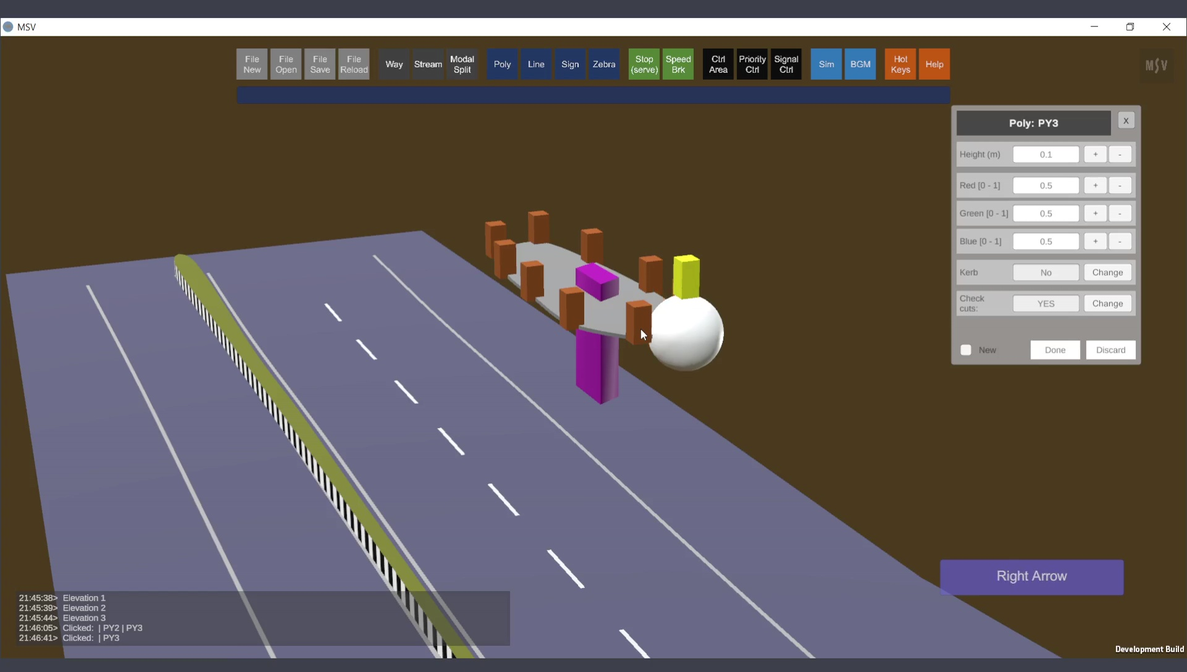This screenshot has height=672, width=1187.
Task: Open the Stop (serve) tool
Action: click(644, 64)
